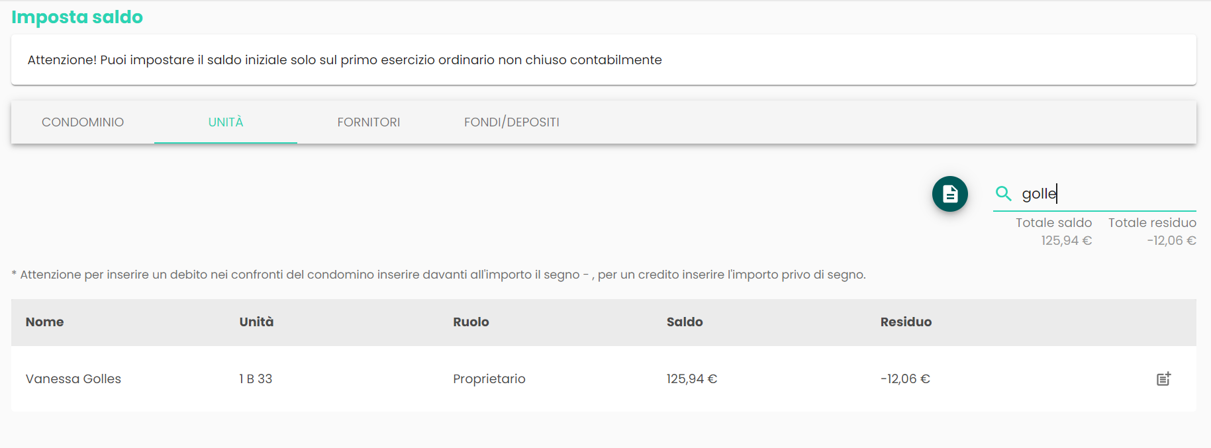Viewport: 1211px width, 448px height.
Task: Open the FORNITORI tab
Action: [x=369, y=122]
